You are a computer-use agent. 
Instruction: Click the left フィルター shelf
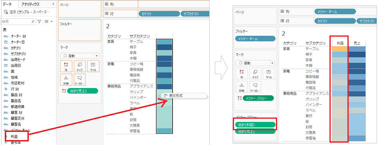coord(80,30)
